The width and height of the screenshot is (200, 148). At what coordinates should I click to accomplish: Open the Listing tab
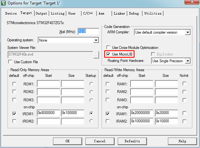point(58,13)
